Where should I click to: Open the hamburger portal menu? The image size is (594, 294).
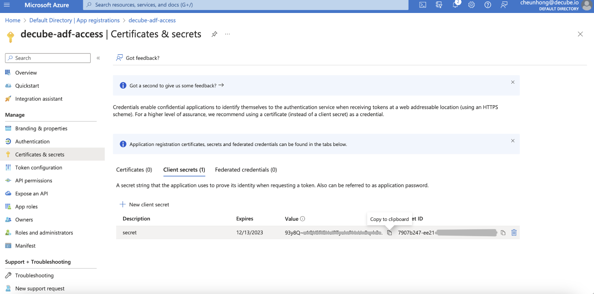tap(7, 5)
